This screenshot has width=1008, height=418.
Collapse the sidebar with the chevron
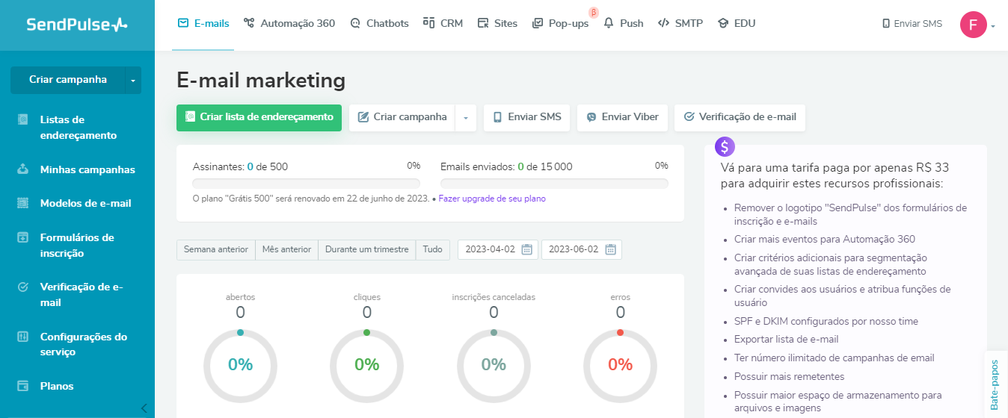(144, 408)
